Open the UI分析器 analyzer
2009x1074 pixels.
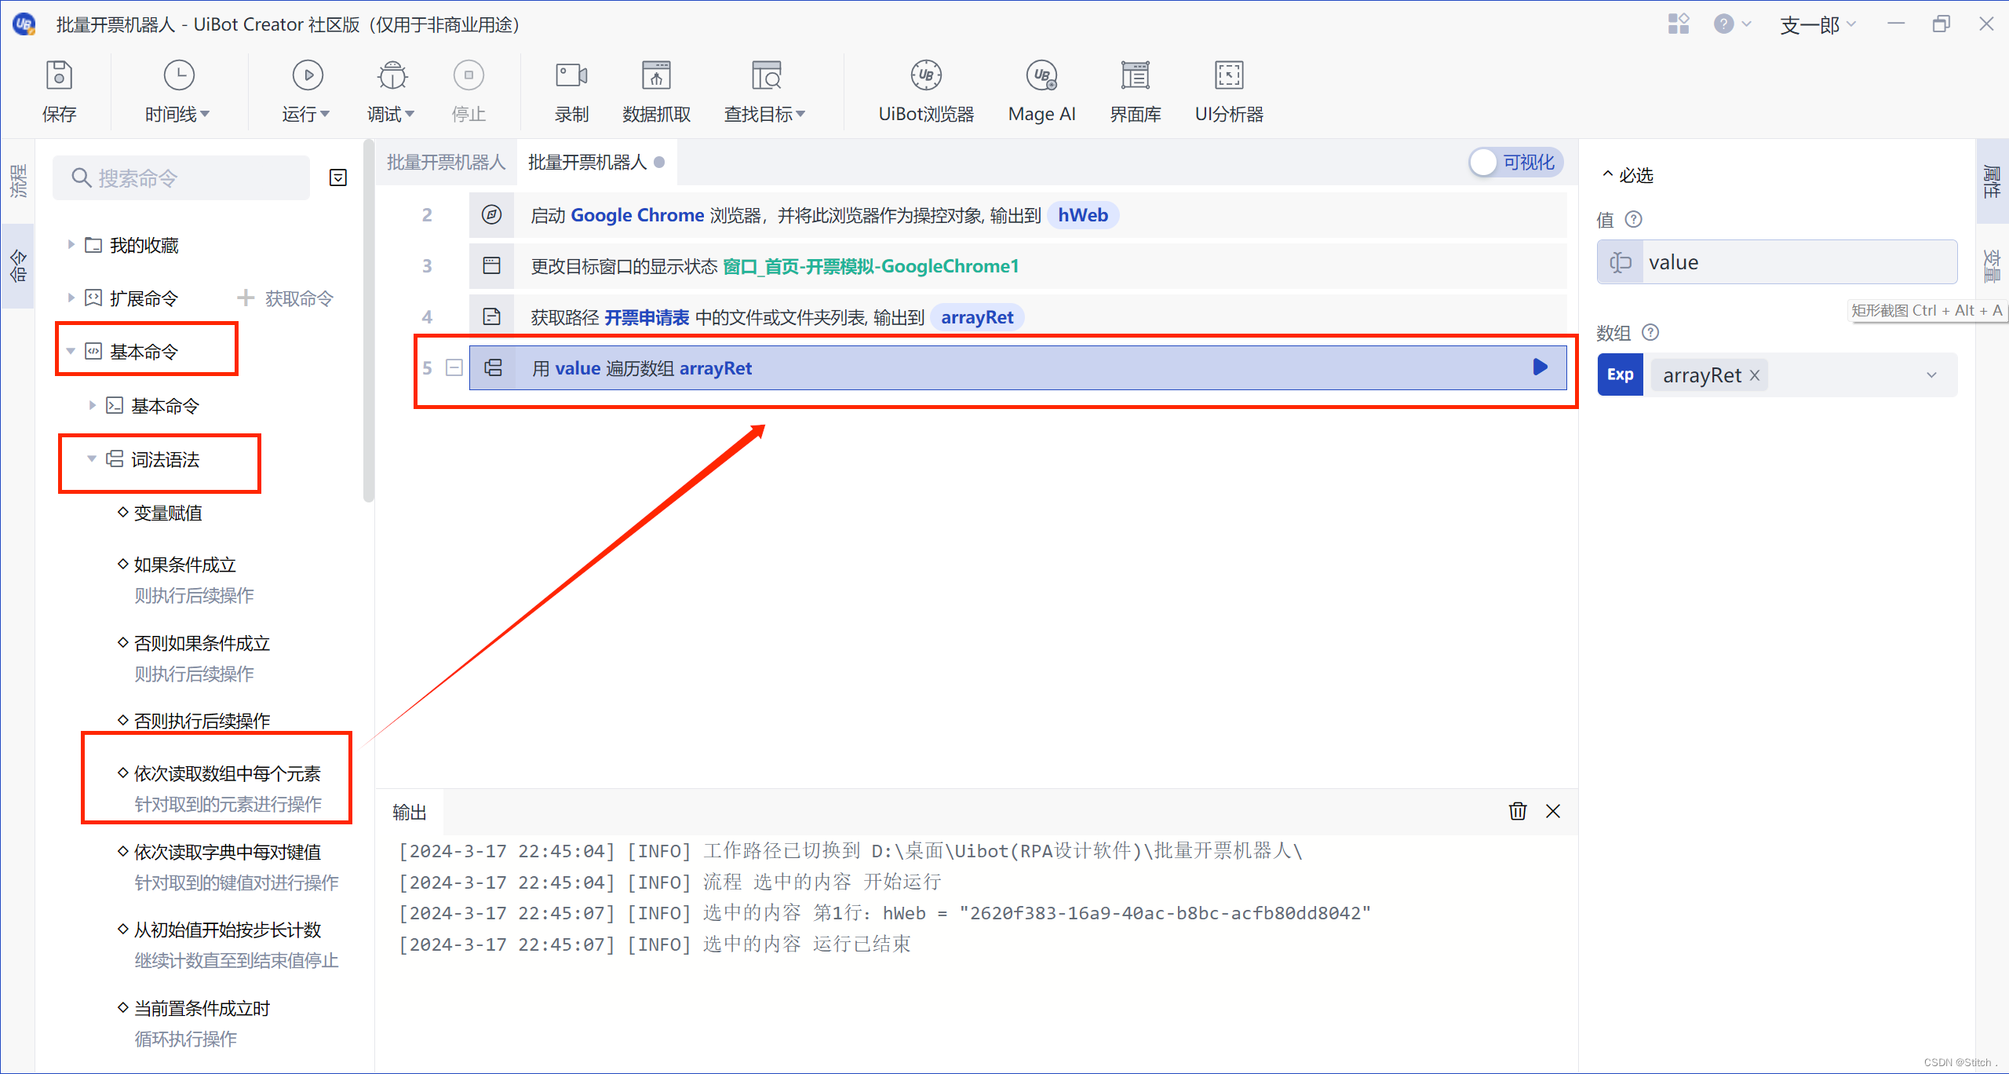1229,91
